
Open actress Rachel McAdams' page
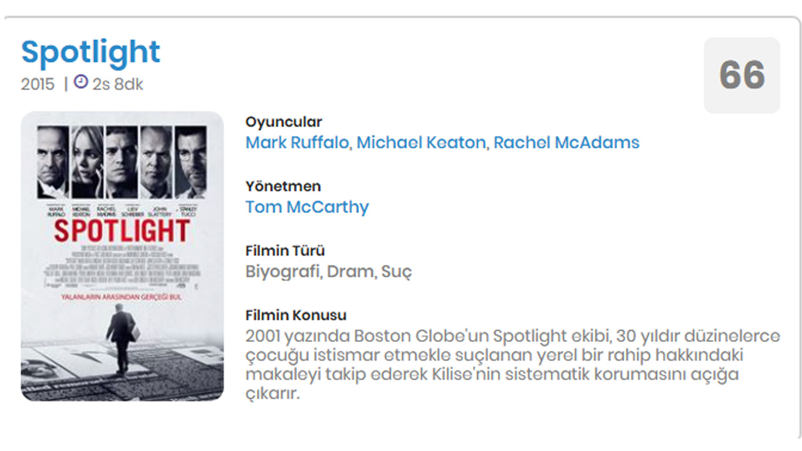pos(566,142)
